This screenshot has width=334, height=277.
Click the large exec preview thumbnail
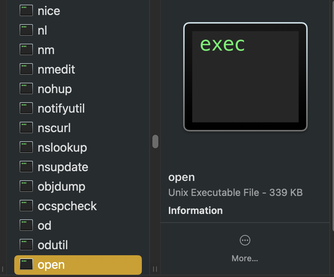coord(245,77)
